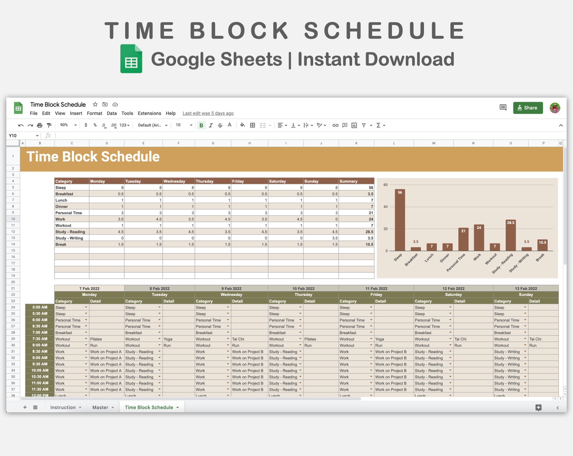Click the insert chart icon
The image size is (573, 456).
click(x=354, y=125)
